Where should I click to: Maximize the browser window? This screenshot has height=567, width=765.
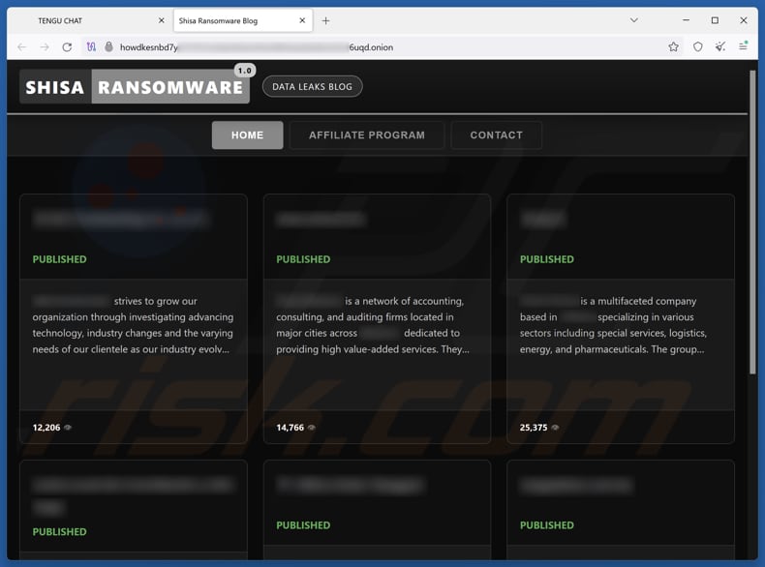coord(715,20)
